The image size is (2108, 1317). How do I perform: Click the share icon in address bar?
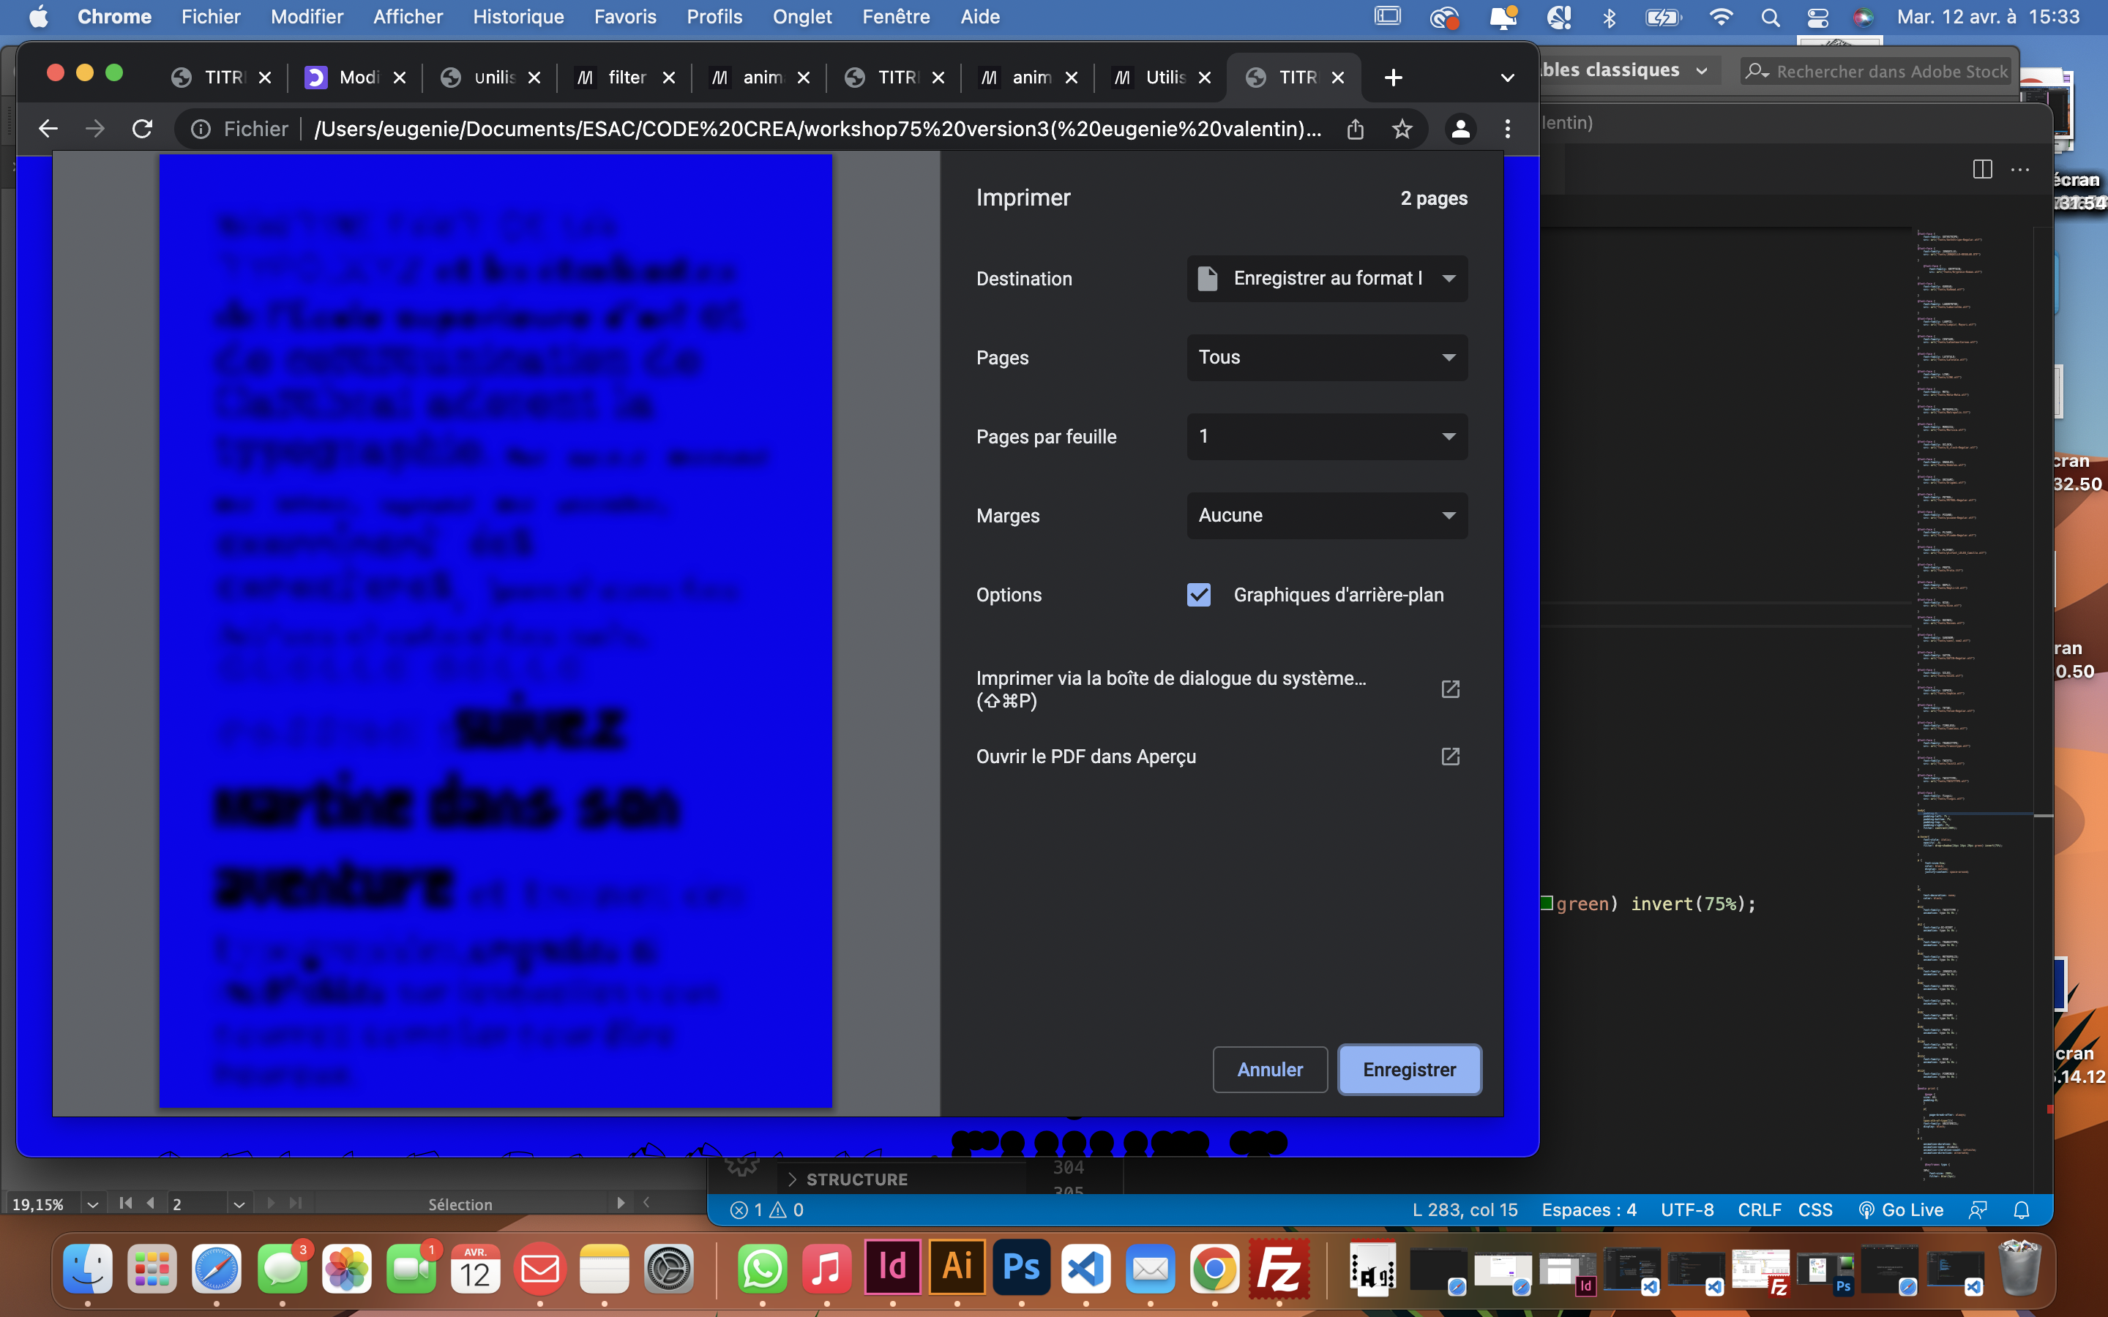pos(1356,129)
